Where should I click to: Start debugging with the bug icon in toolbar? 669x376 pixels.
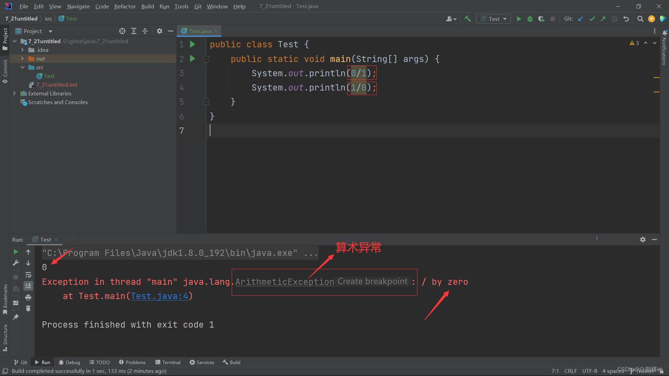pos(530,19)
